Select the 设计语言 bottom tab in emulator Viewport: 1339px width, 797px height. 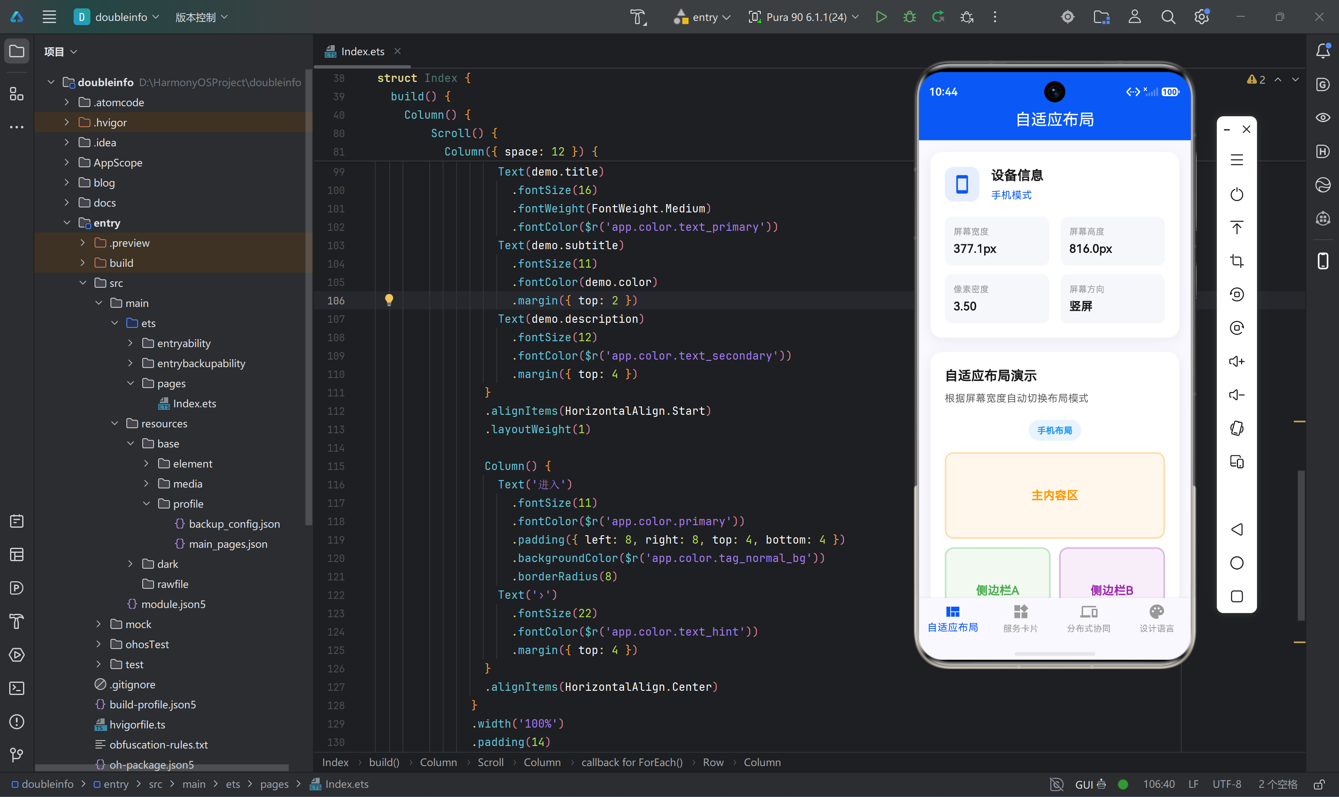(1157, 619)
